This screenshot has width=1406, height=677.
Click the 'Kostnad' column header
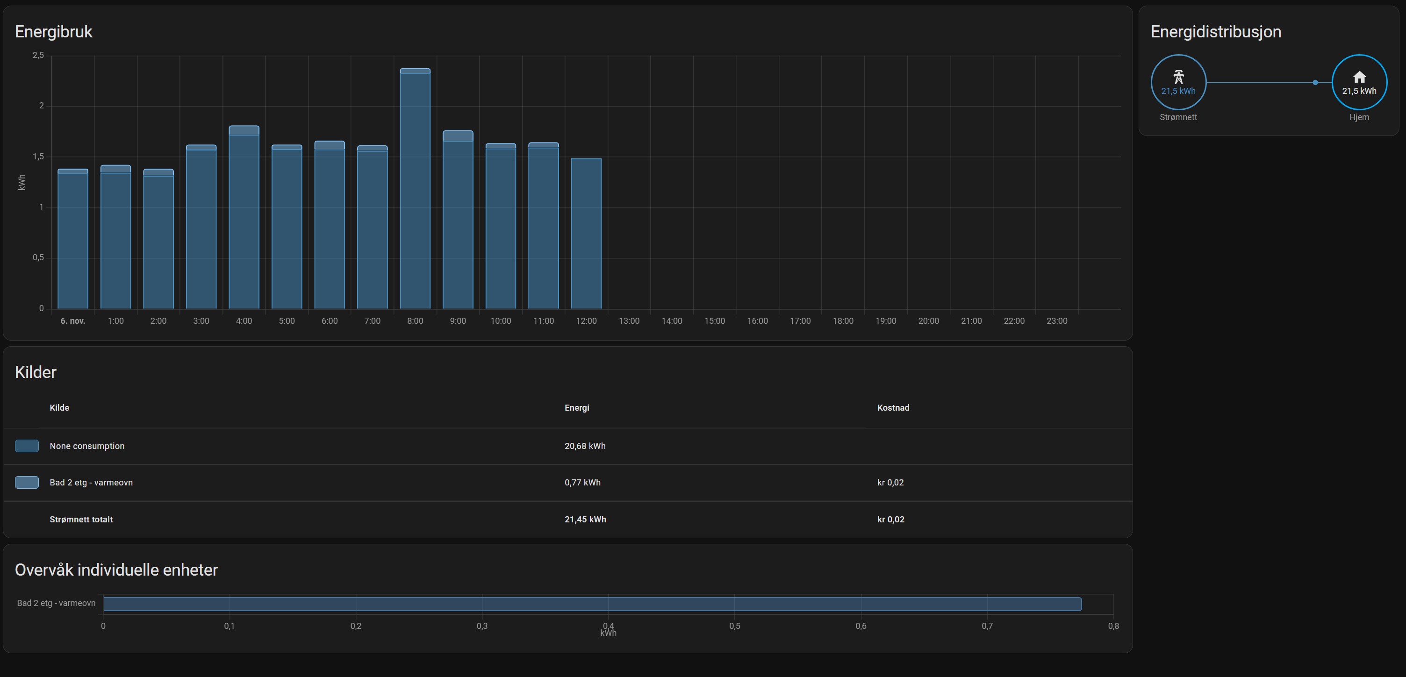893,407
